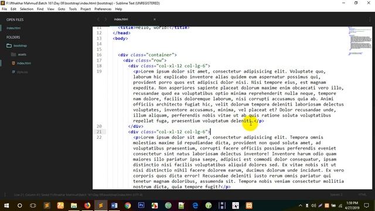Click the HTML syntax selector in status bar
The image size is (375, 211).
click(362, 195)
